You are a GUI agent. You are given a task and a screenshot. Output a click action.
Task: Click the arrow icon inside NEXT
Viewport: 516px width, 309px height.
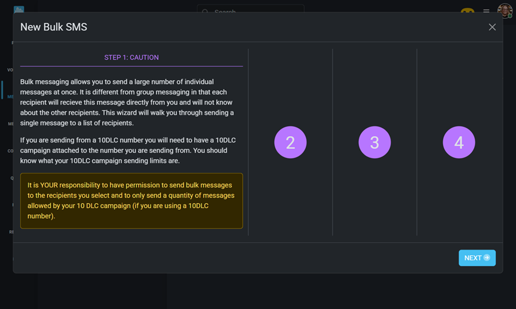click(x=487, y=258)
